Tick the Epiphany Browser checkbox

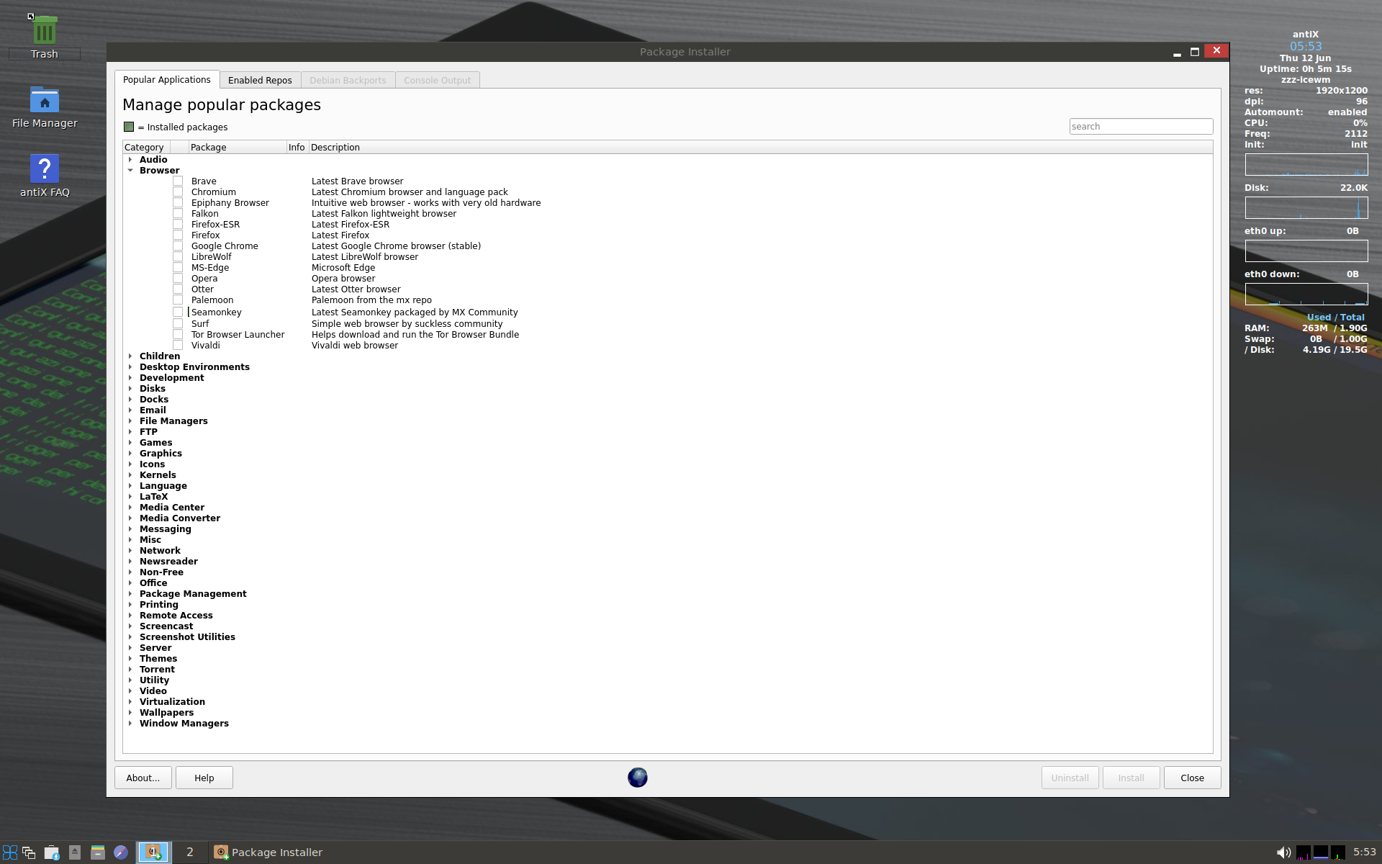pos(178,203)
